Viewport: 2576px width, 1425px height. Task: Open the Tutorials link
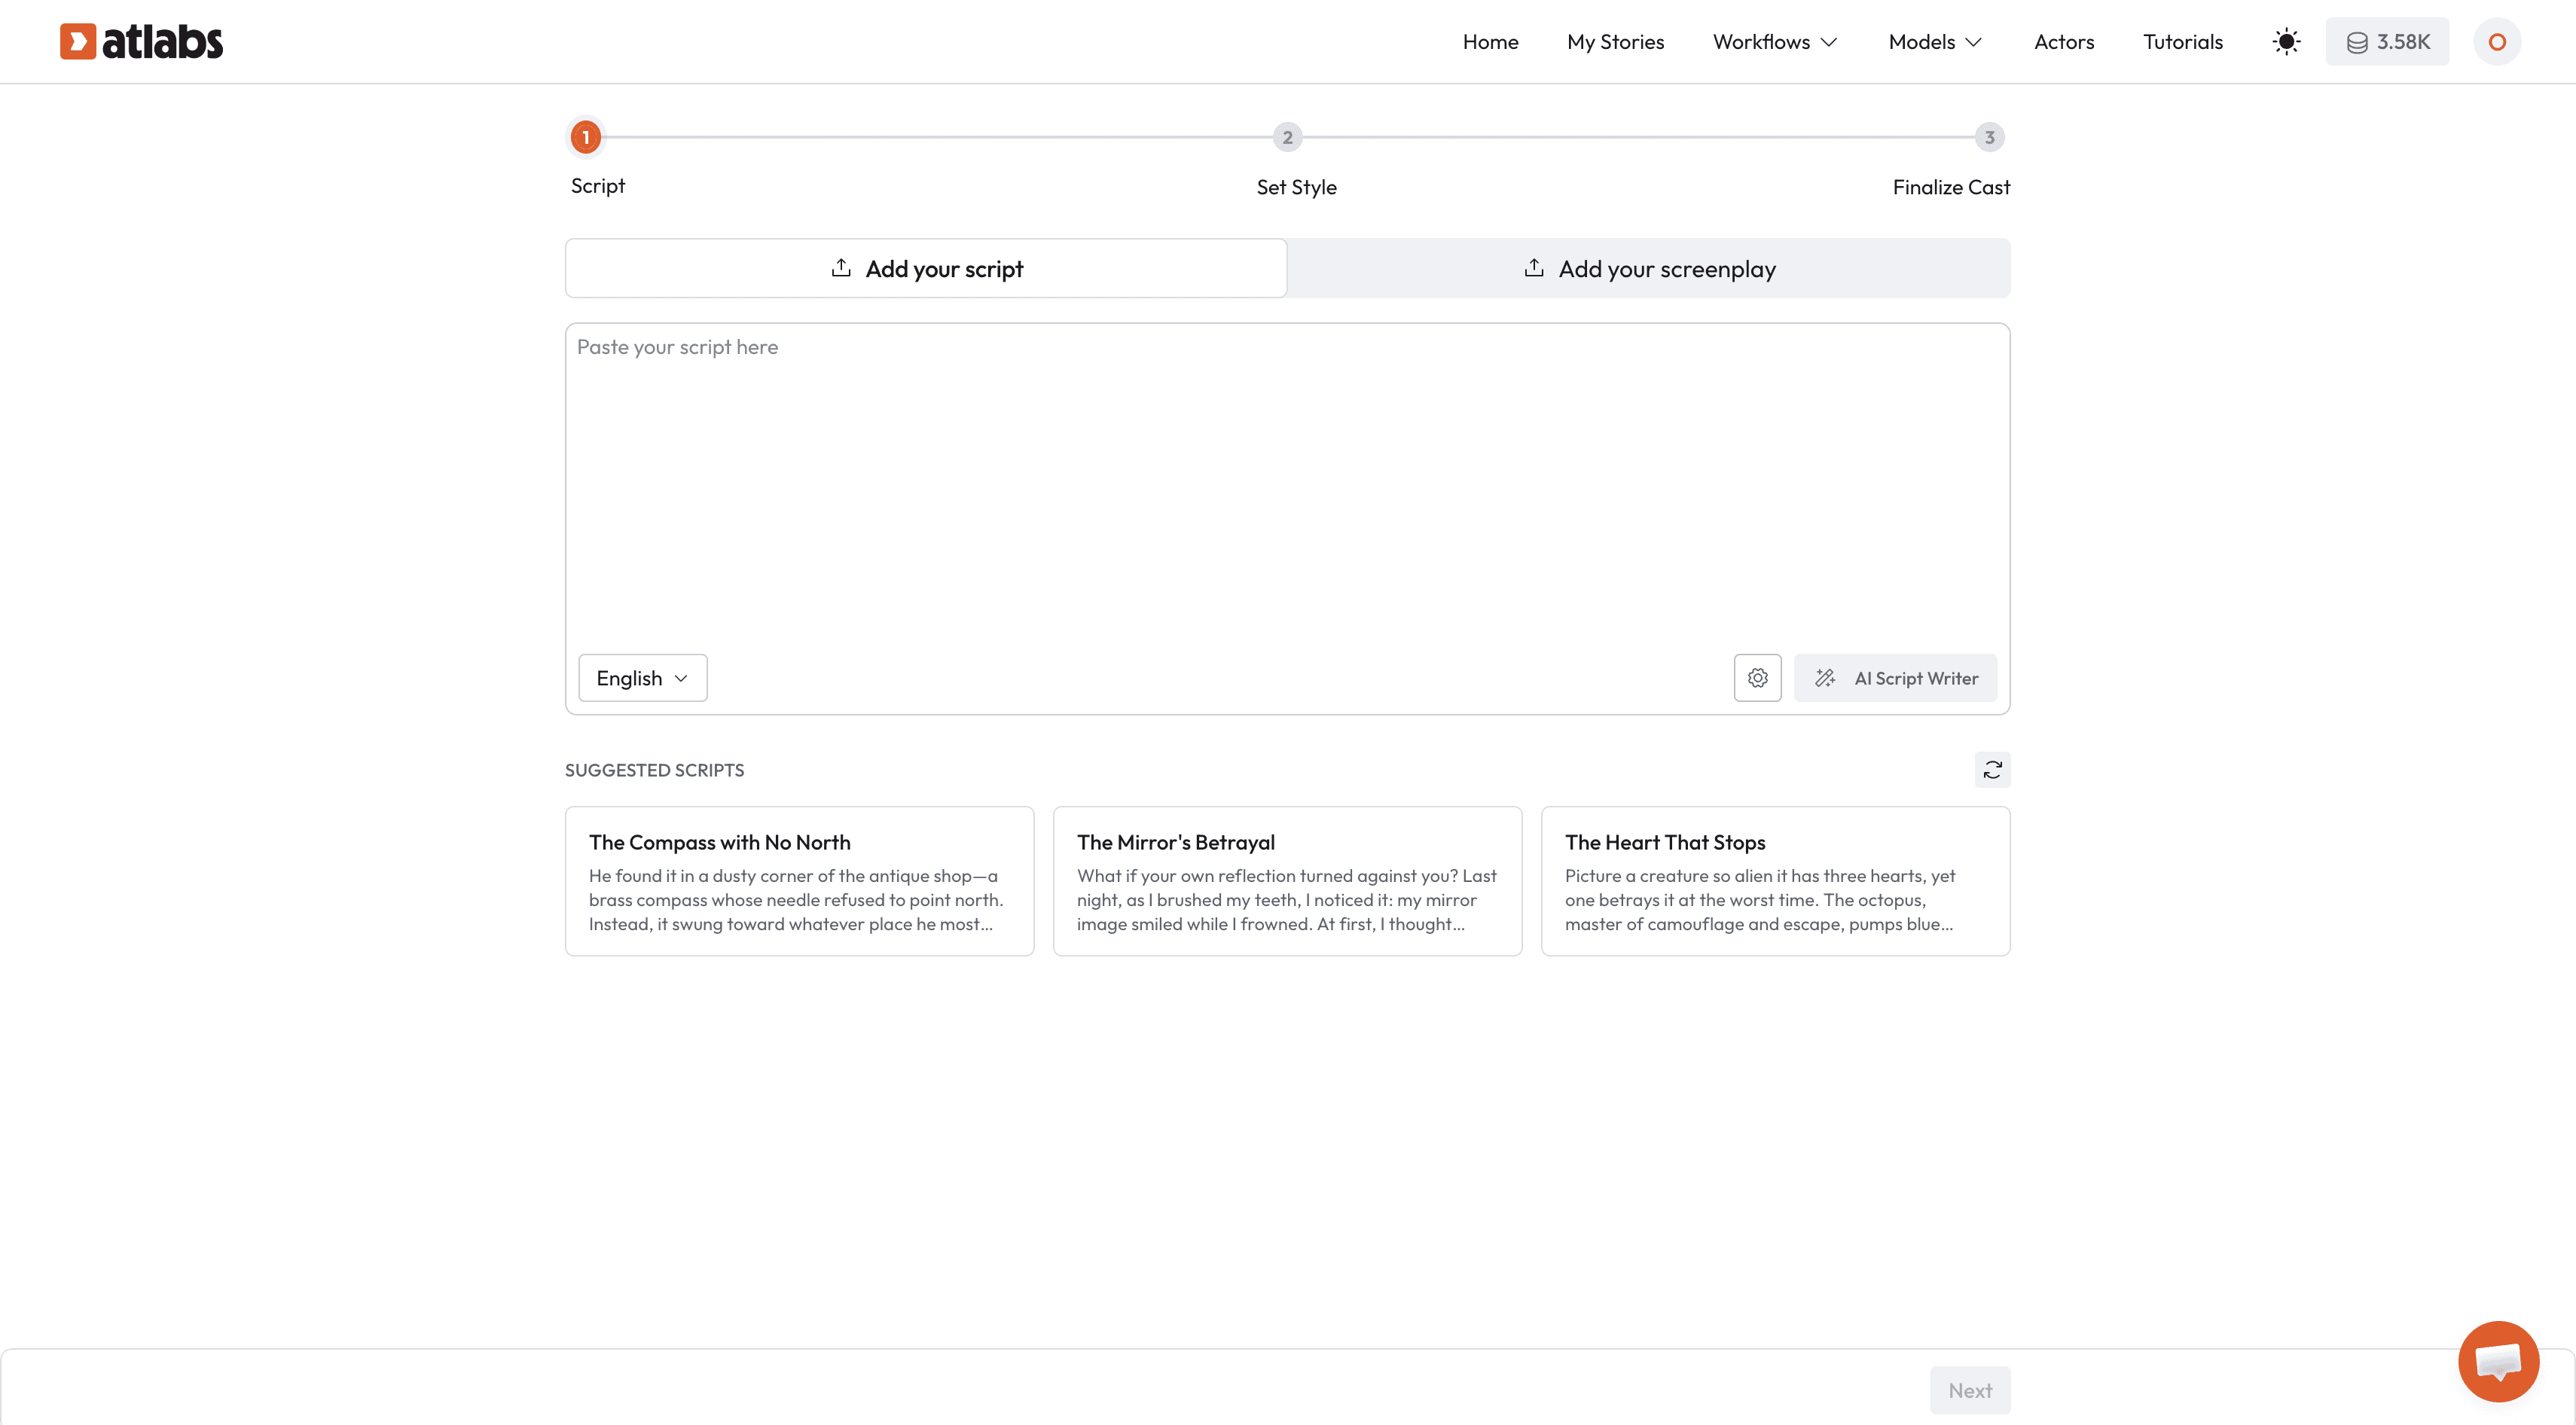(2182, 41)
